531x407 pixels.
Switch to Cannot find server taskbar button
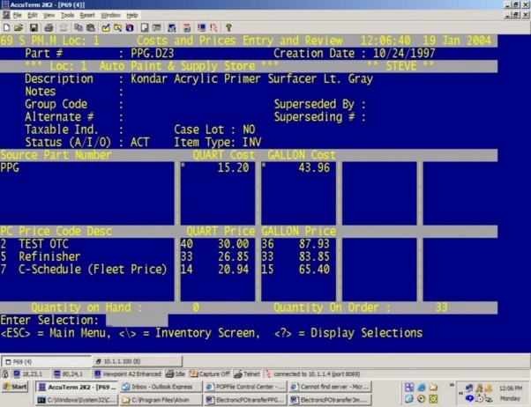(330, 387)
